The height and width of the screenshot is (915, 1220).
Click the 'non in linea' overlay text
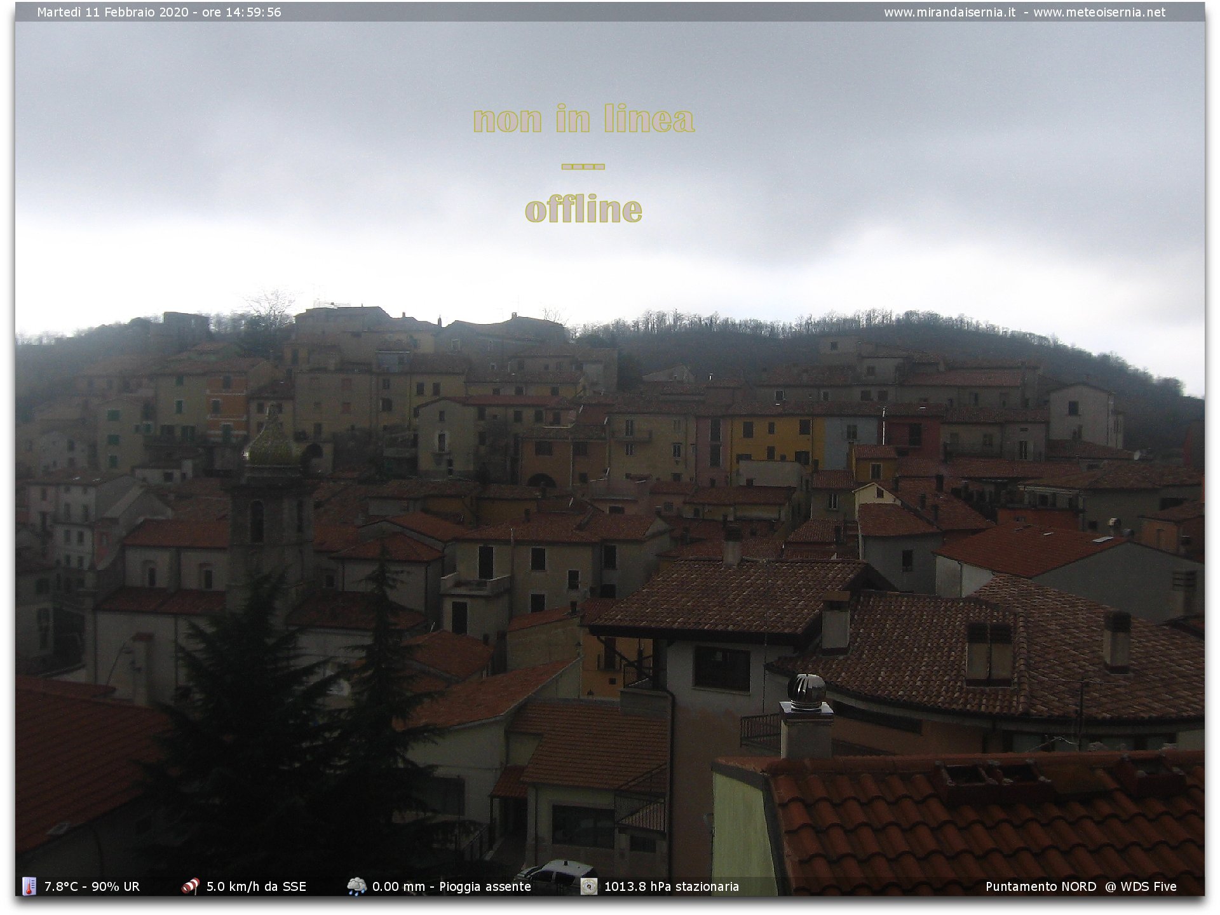tap(584, 119)
